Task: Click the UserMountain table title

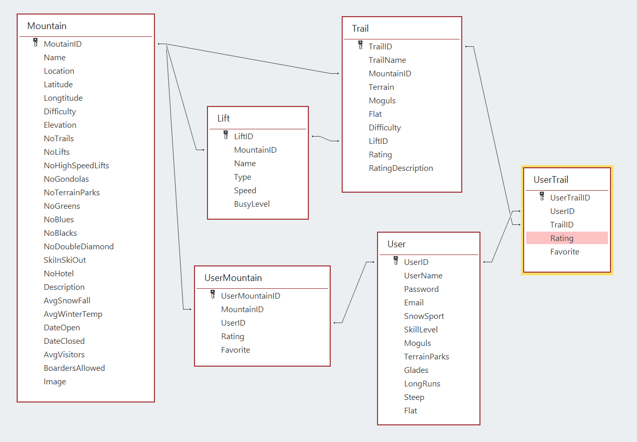Action: coord(233,278)
